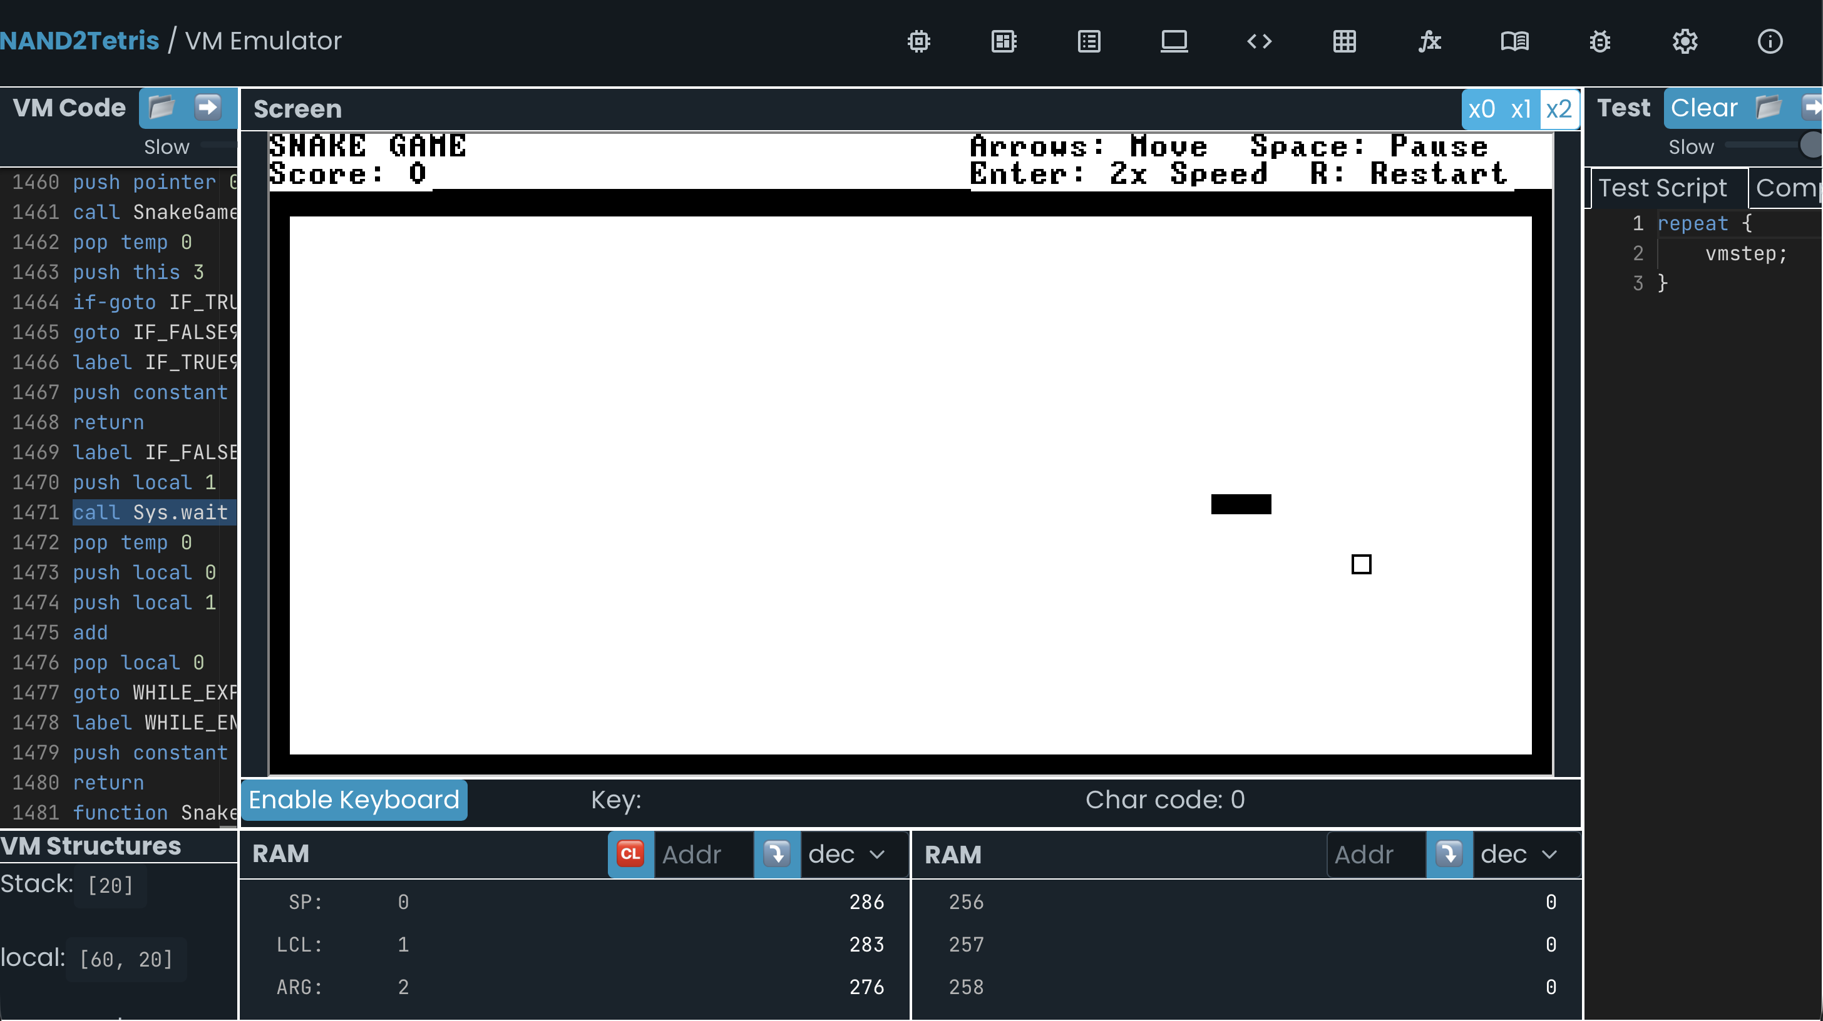
Task: Set screen scale to x1
Action: [x=1521, y=109]
